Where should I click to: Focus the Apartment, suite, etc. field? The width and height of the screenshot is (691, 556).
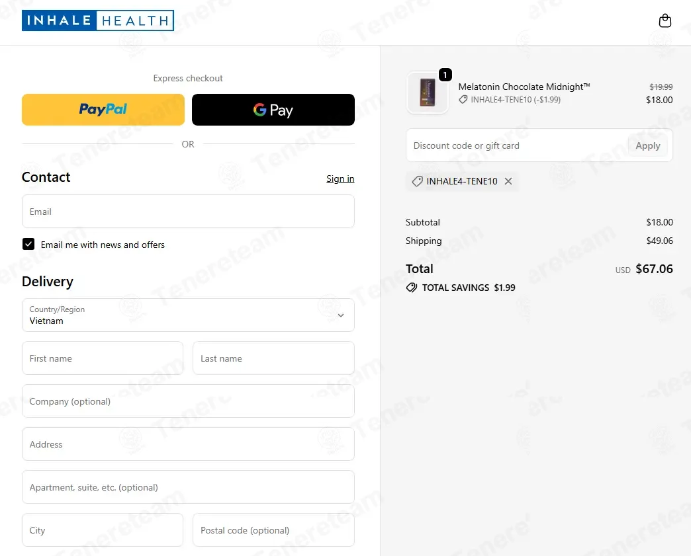click(x=188, y=487)
